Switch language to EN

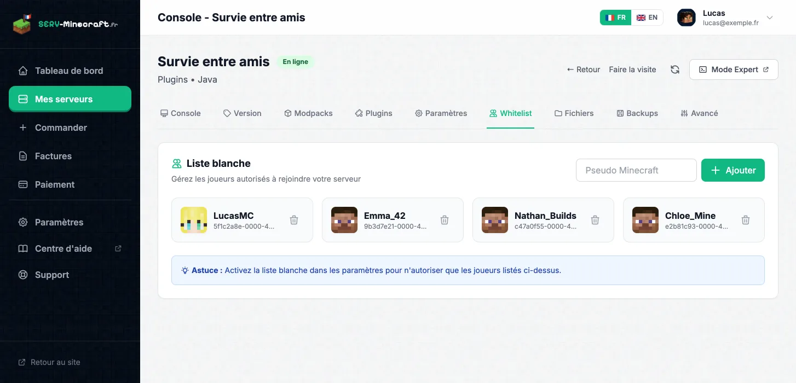pyautogui.click(x=647, y=18)
